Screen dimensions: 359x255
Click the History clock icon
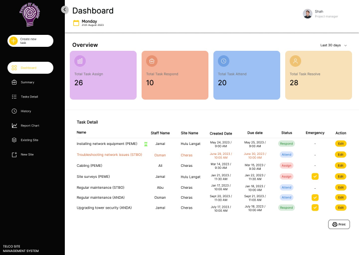tap(14, 111)
